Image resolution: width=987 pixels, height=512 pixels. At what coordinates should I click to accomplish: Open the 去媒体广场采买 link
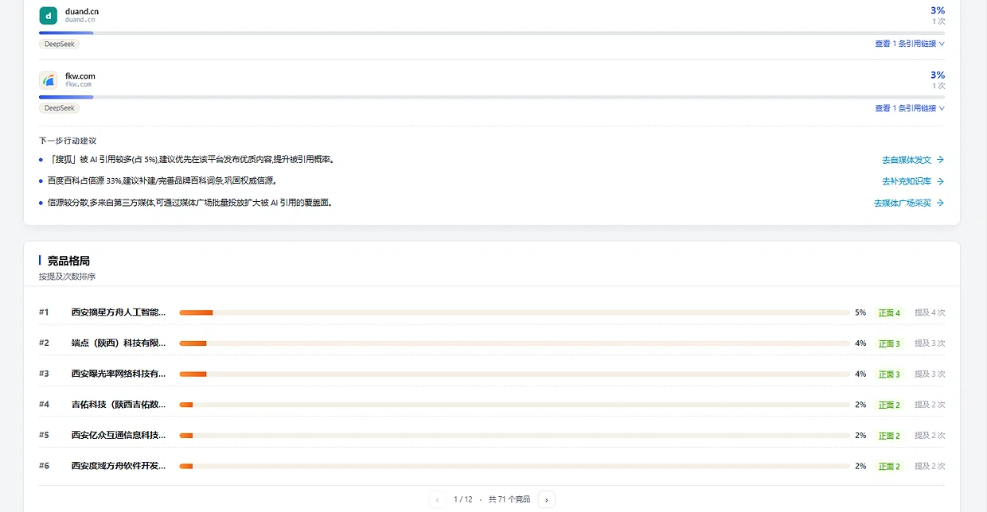(909, 203)
